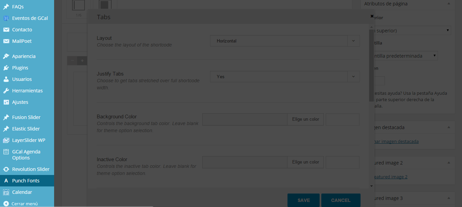Open Apariencia menu item
This screenshot has height=207, width=462.
click(x=27, y=56)
